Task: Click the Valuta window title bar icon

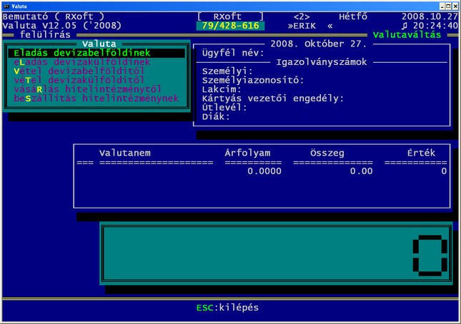Action: [x=6, y=5]
